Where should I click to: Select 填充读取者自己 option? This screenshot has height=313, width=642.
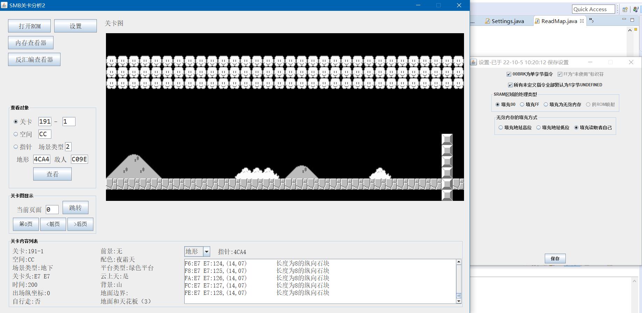click(x=576, y=128)
